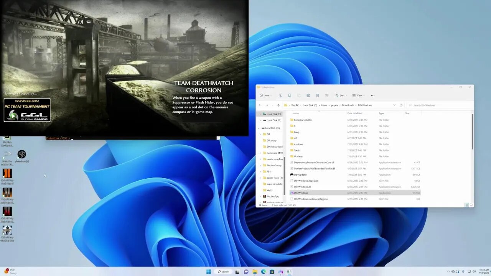
Task: Click 'This PC' in the address breadcrumb
Action: coord(295,105)
